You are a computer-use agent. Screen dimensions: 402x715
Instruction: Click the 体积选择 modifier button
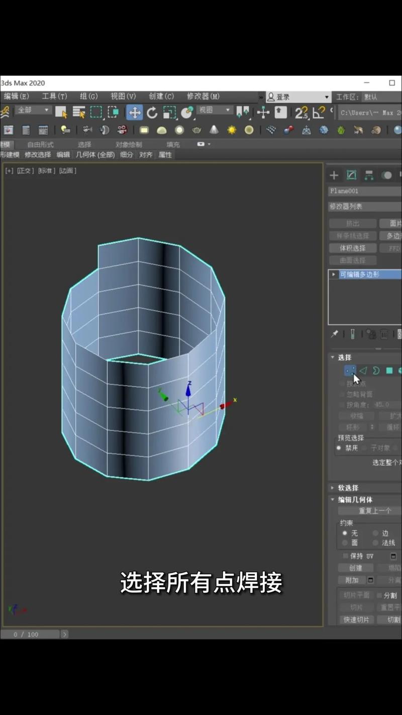click(353, 248)
